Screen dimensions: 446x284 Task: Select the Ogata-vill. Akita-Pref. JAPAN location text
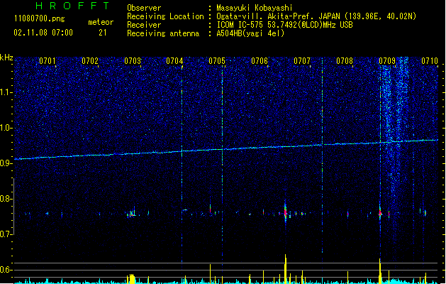[x=316, y=16]
